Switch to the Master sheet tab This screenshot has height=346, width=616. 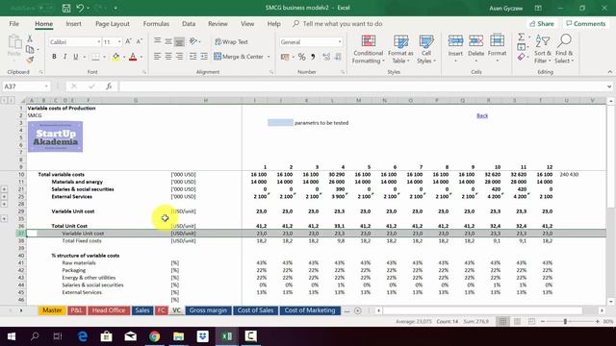[x=52, y=310]
